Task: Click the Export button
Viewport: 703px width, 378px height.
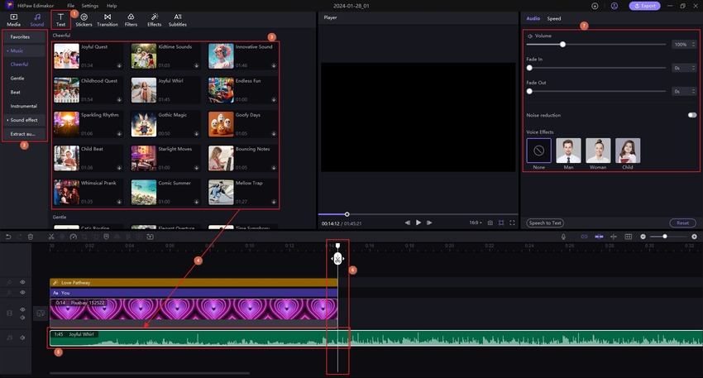Action: tap(644, 6)
